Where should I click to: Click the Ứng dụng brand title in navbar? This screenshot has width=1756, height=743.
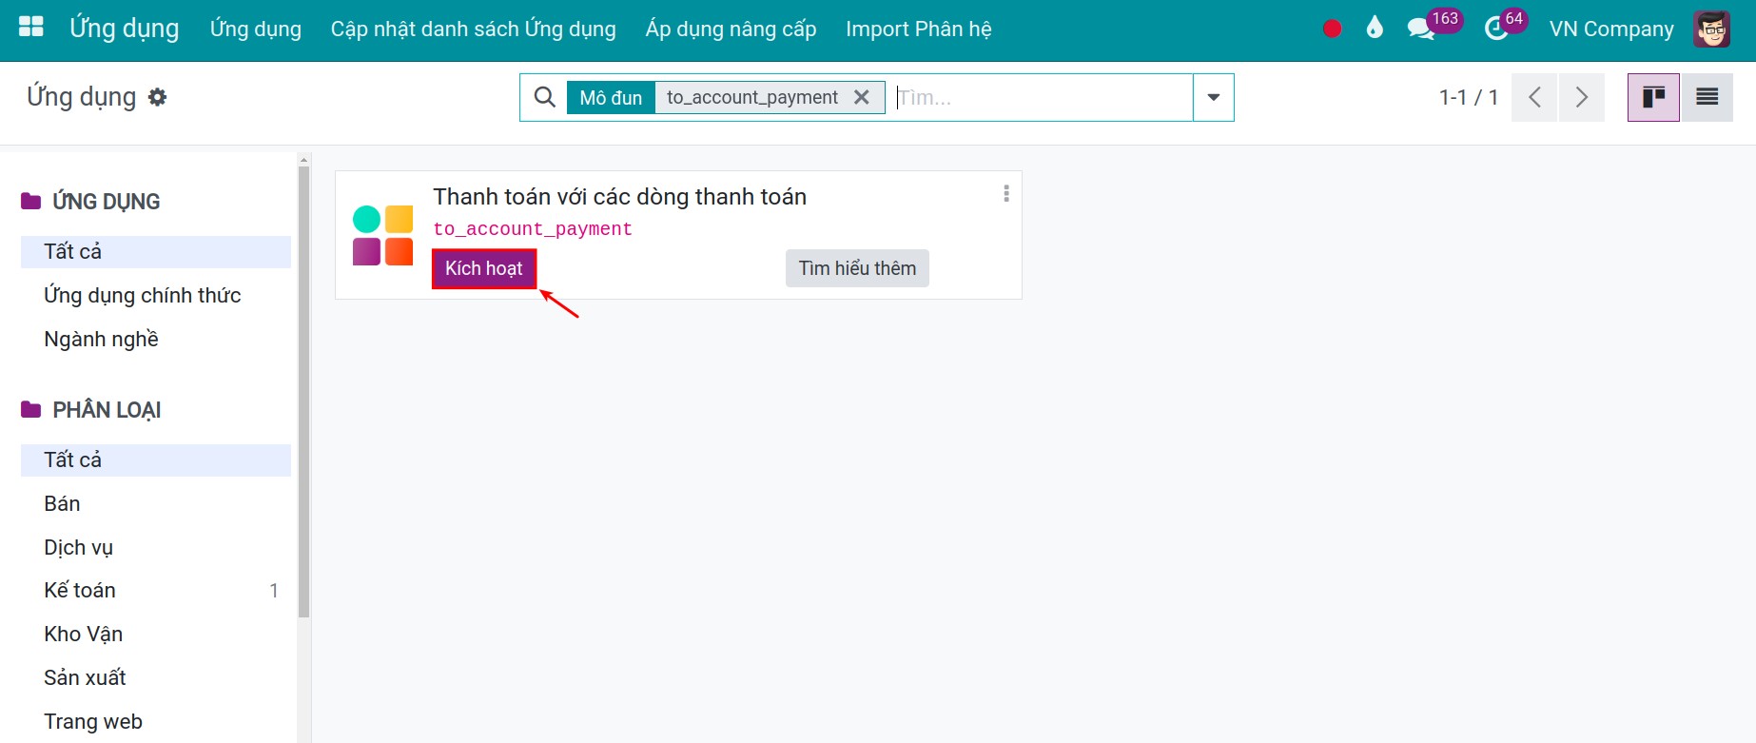(125, 29)
